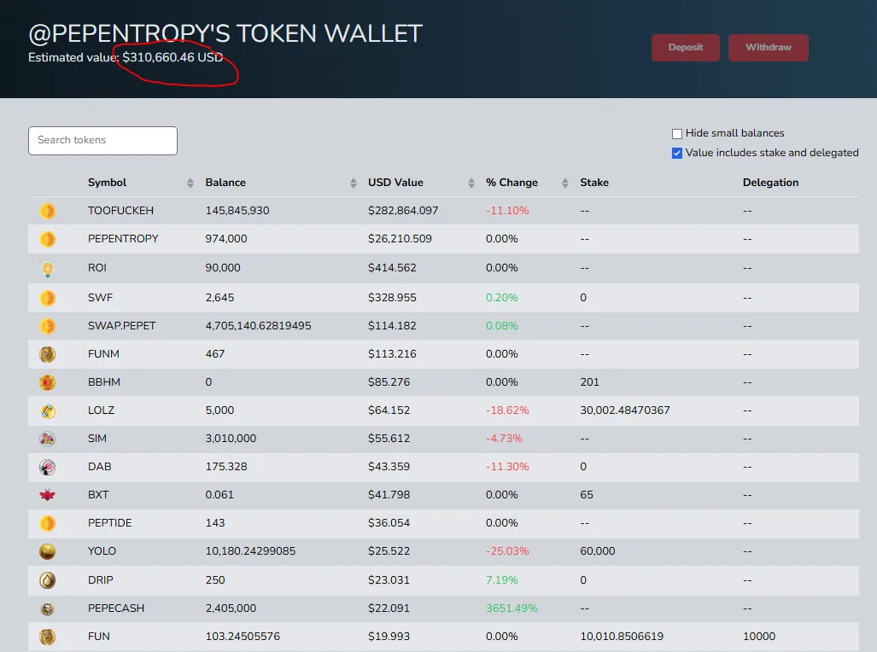This screenshot has width=877, height=652.
Task: Click the FUNM token icon
Action: coord(48,354)
